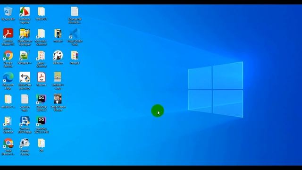
Task: Open Google Chrome desktop shortcut
Action: pyautogui.click(x=8, y=59)
